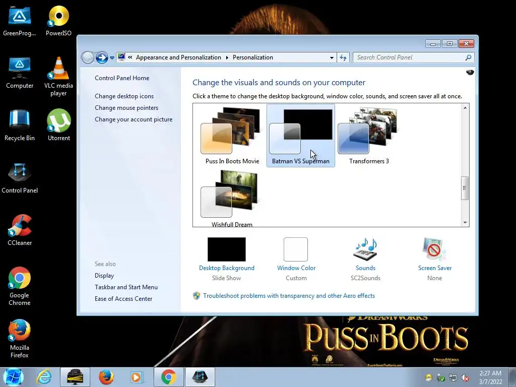
Task: Launch Internet Explorer from taskbar
Action: 44,377
